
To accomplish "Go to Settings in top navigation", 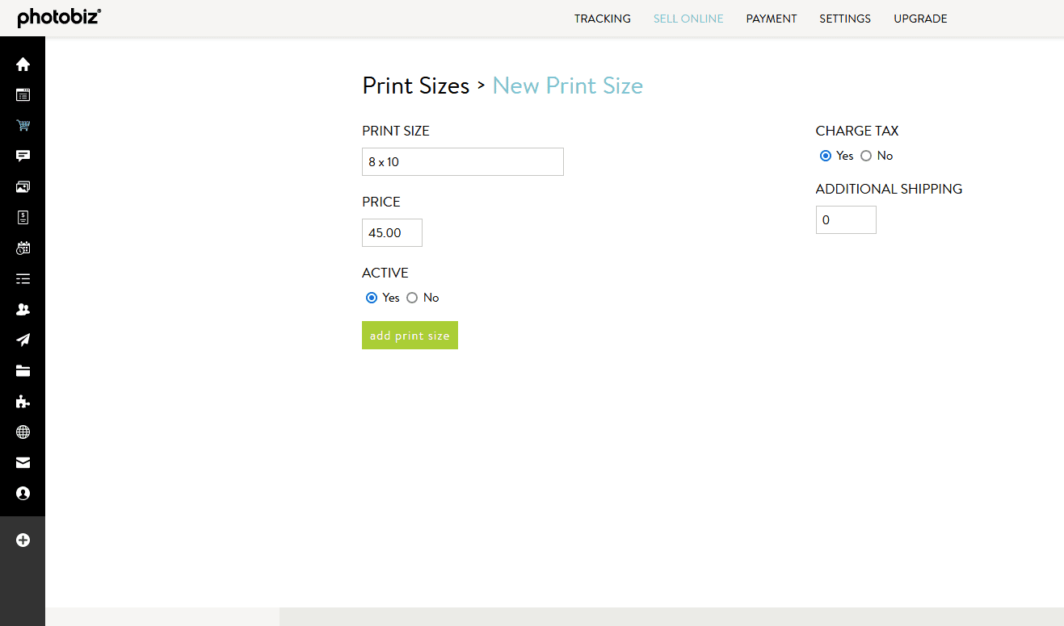I will (844, 18).
